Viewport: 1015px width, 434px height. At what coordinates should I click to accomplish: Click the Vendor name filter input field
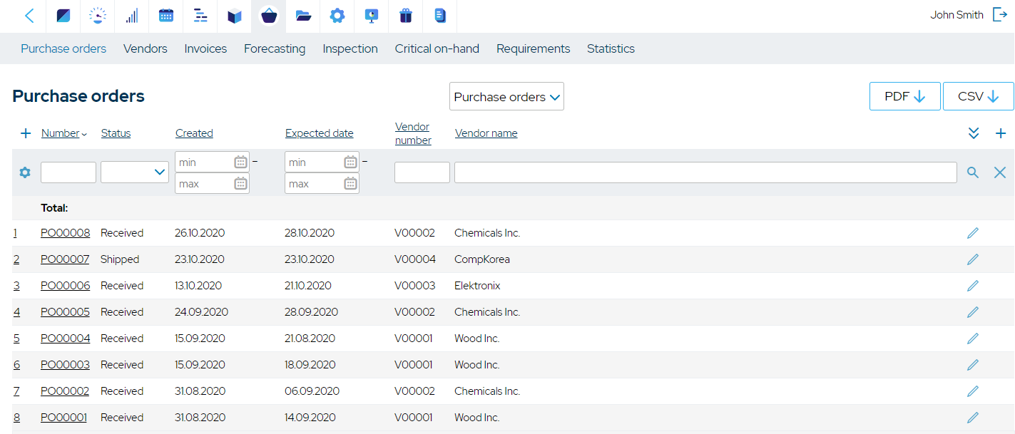pos(705,172)
